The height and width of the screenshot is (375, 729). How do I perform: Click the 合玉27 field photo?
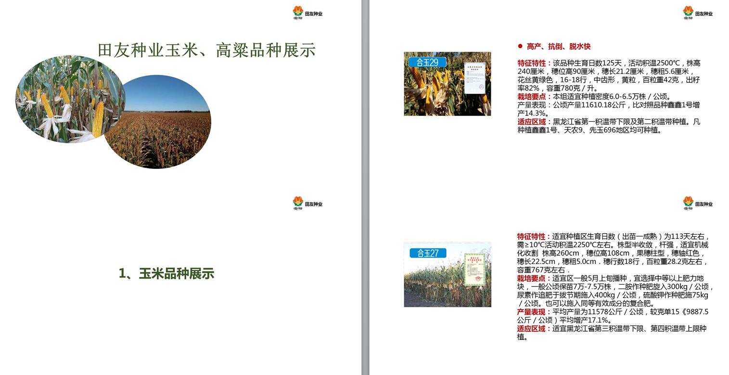point(448,275)
